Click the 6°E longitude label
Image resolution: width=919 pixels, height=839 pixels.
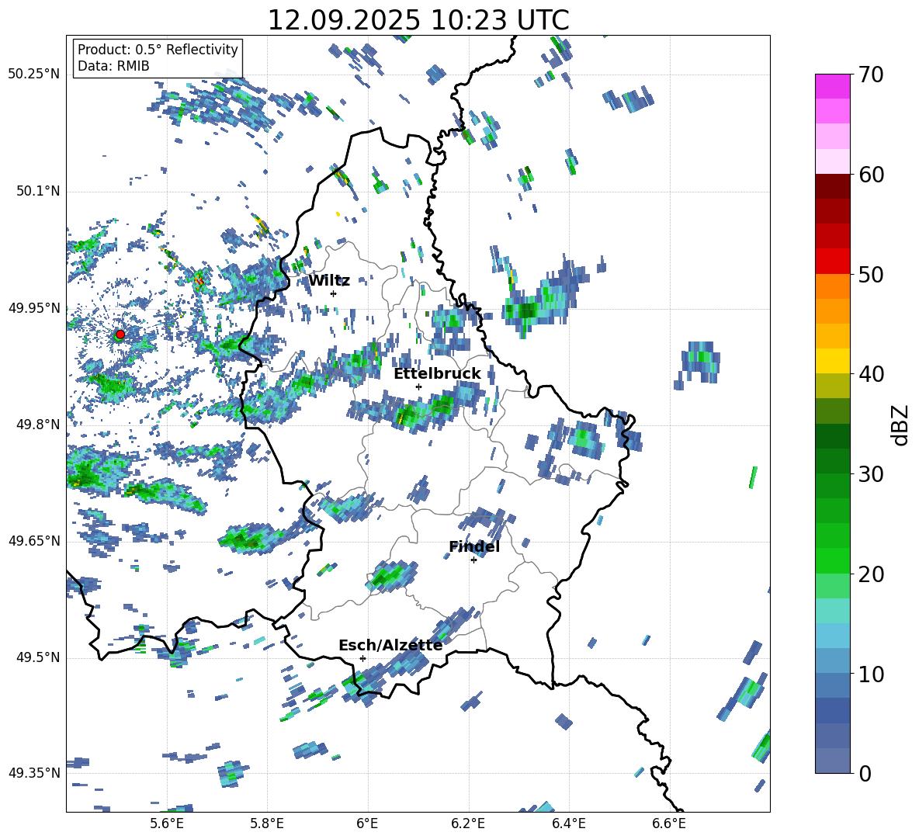(367, 823)
